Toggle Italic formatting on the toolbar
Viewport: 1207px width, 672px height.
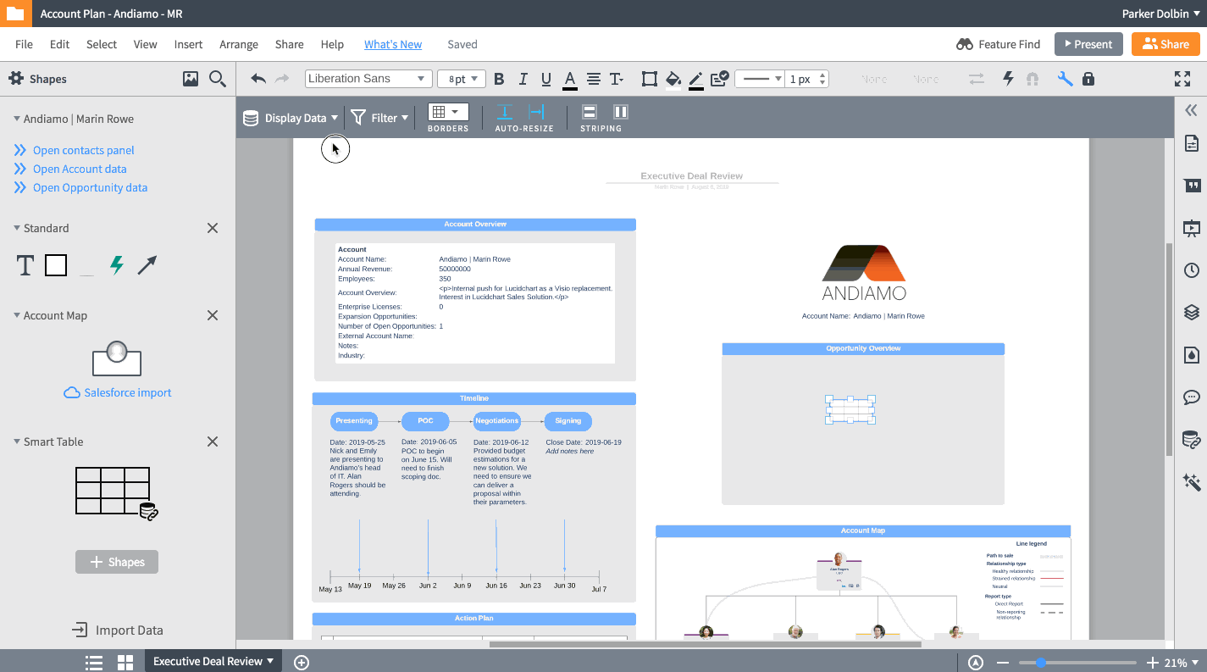point(523,78)
